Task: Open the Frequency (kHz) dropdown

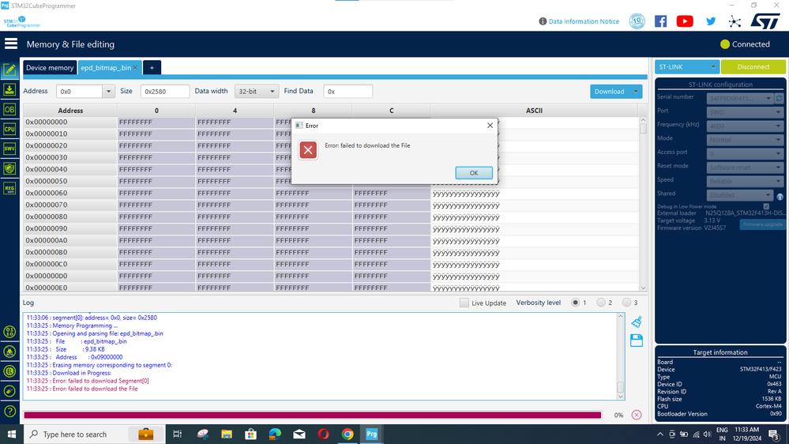Action: pos(744,126)
